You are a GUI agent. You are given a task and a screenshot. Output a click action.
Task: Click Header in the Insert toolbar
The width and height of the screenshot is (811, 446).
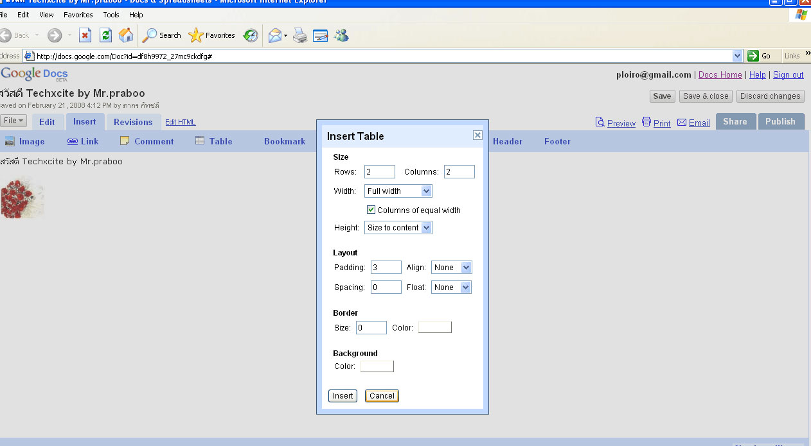[508, 141]
